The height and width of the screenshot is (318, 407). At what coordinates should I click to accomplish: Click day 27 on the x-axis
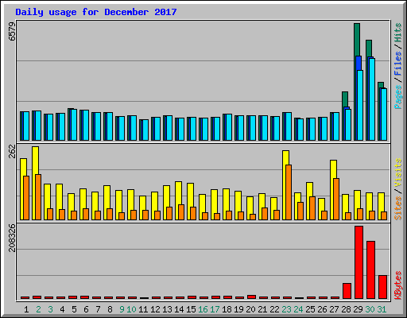pyautogui.click(x=334, y=309)
